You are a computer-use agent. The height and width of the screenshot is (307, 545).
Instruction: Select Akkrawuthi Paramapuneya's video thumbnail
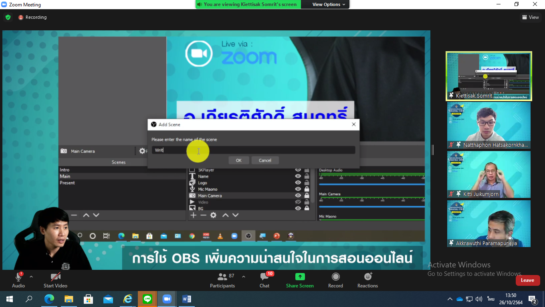click(x=489, y=224)
